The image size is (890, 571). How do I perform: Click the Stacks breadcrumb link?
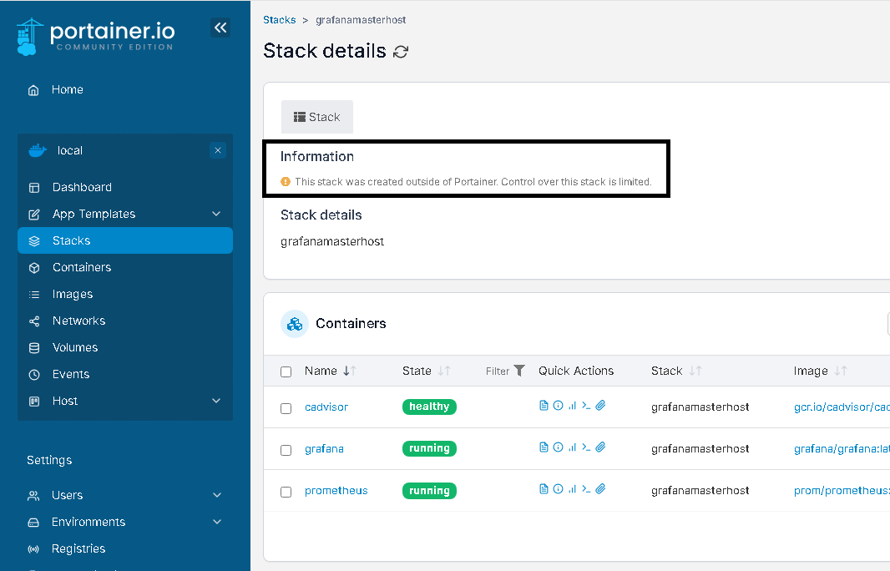click(x=279, y=20)
